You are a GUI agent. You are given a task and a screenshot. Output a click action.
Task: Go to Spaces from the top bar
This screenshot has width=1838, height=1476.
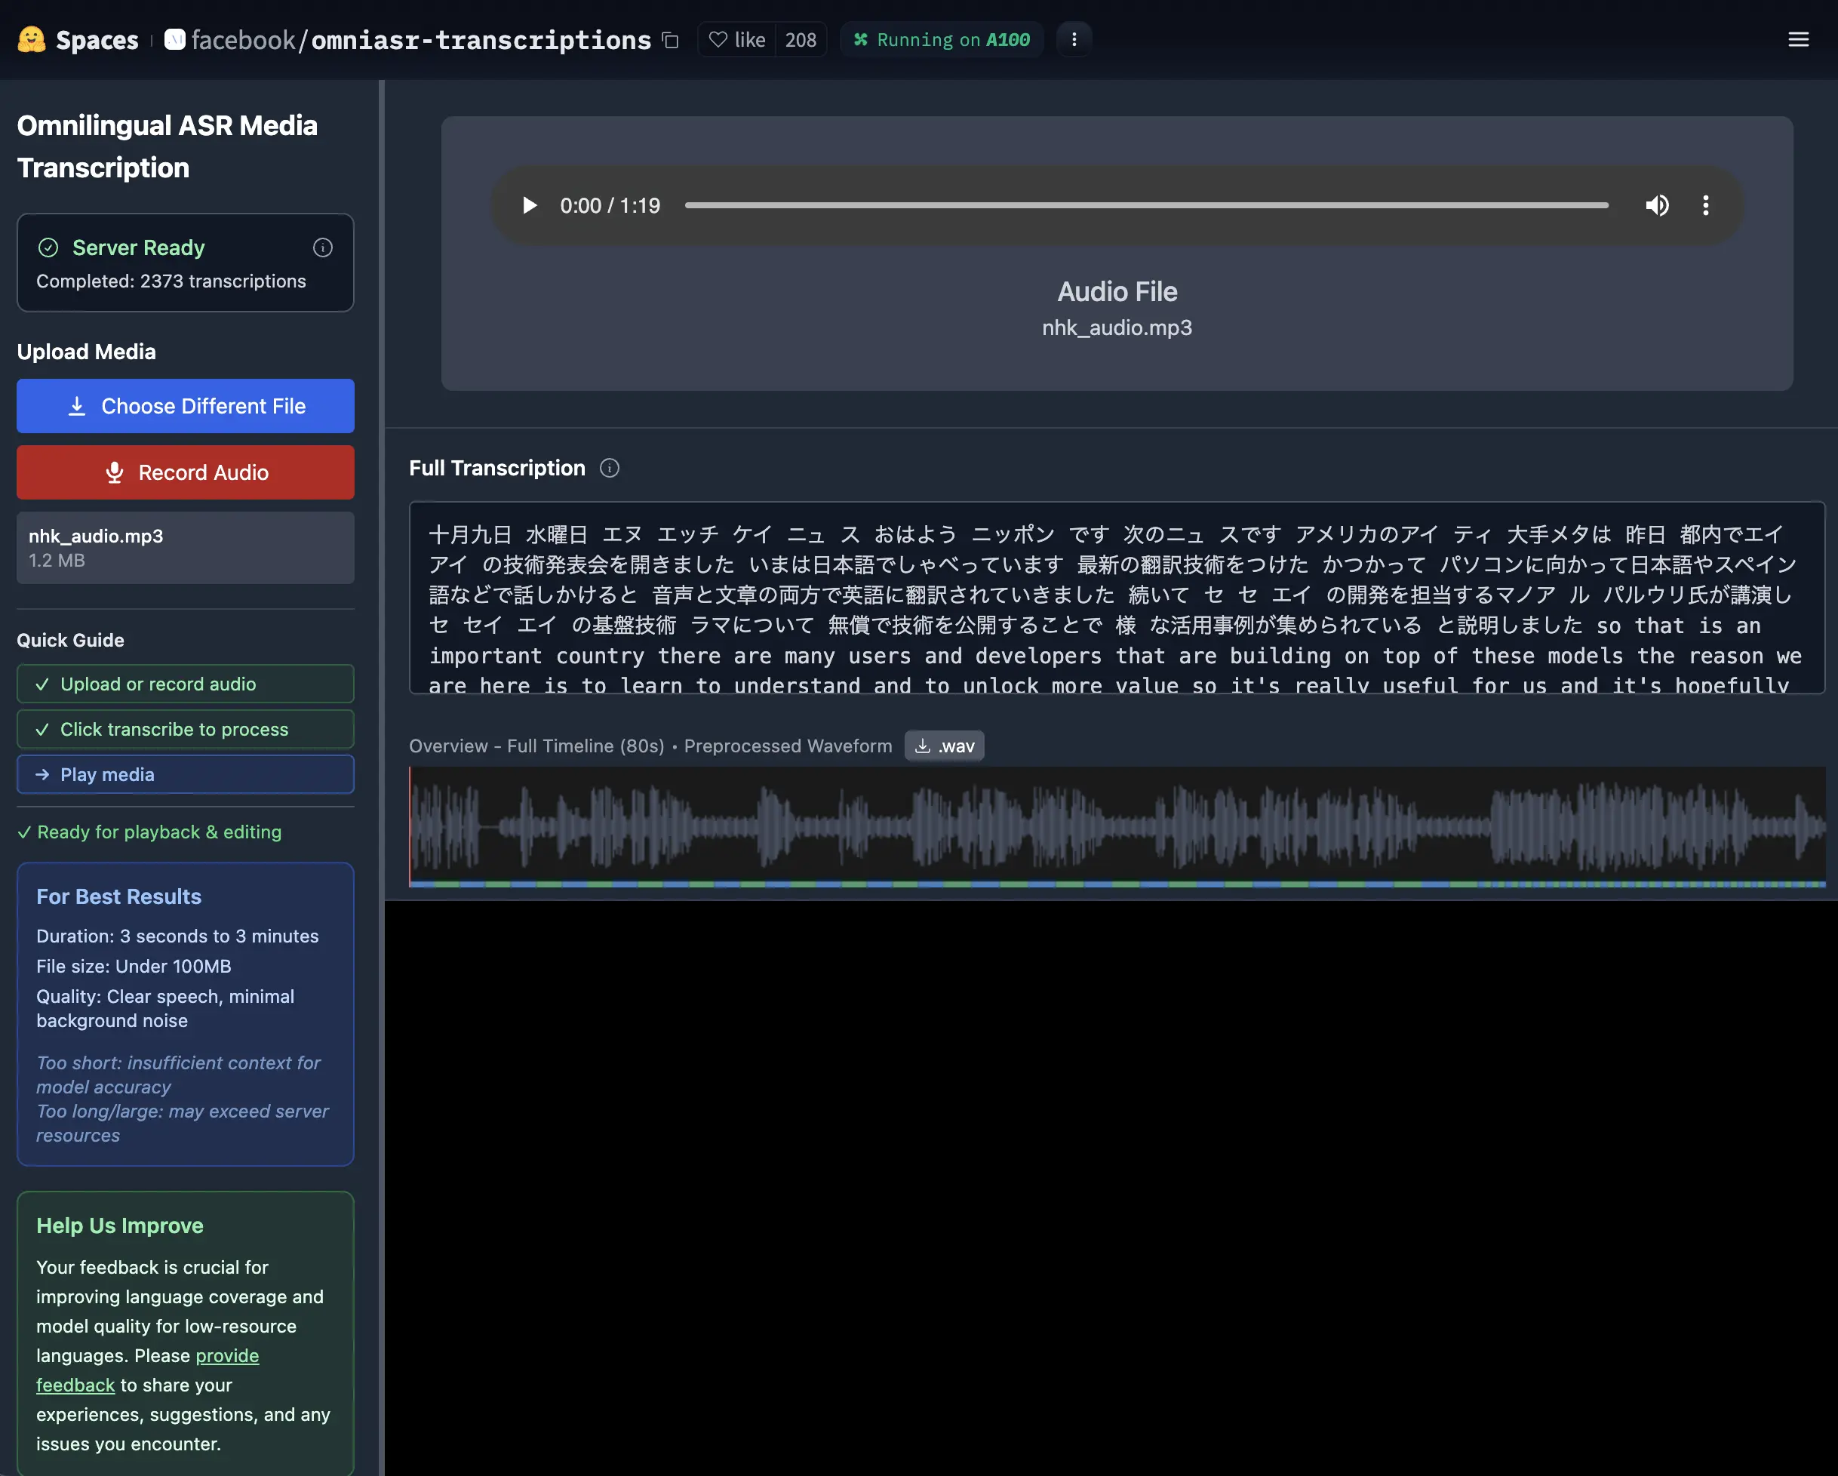(97, 39)
